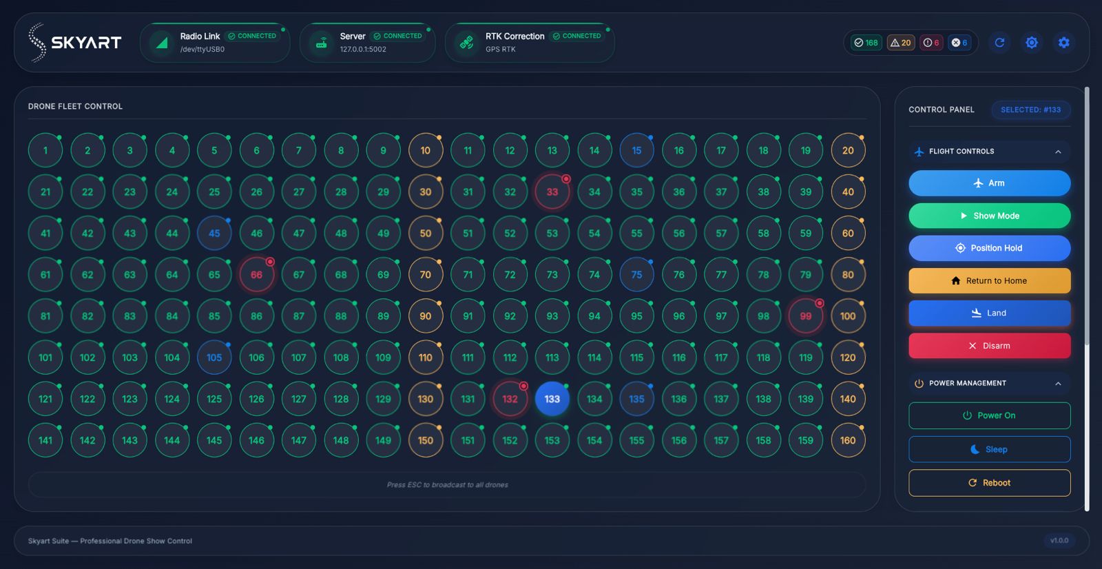The width and height of the screenshot is (1102, 569).
Task: Select drone 124
Action: click(172, 398)
